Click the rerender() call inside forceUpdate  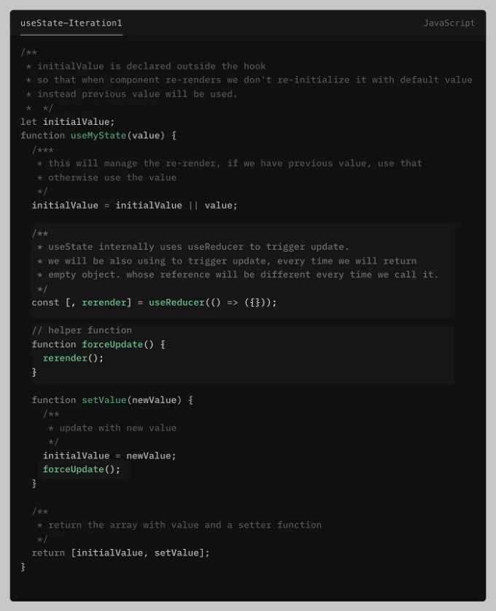click(x=73, y=358)
